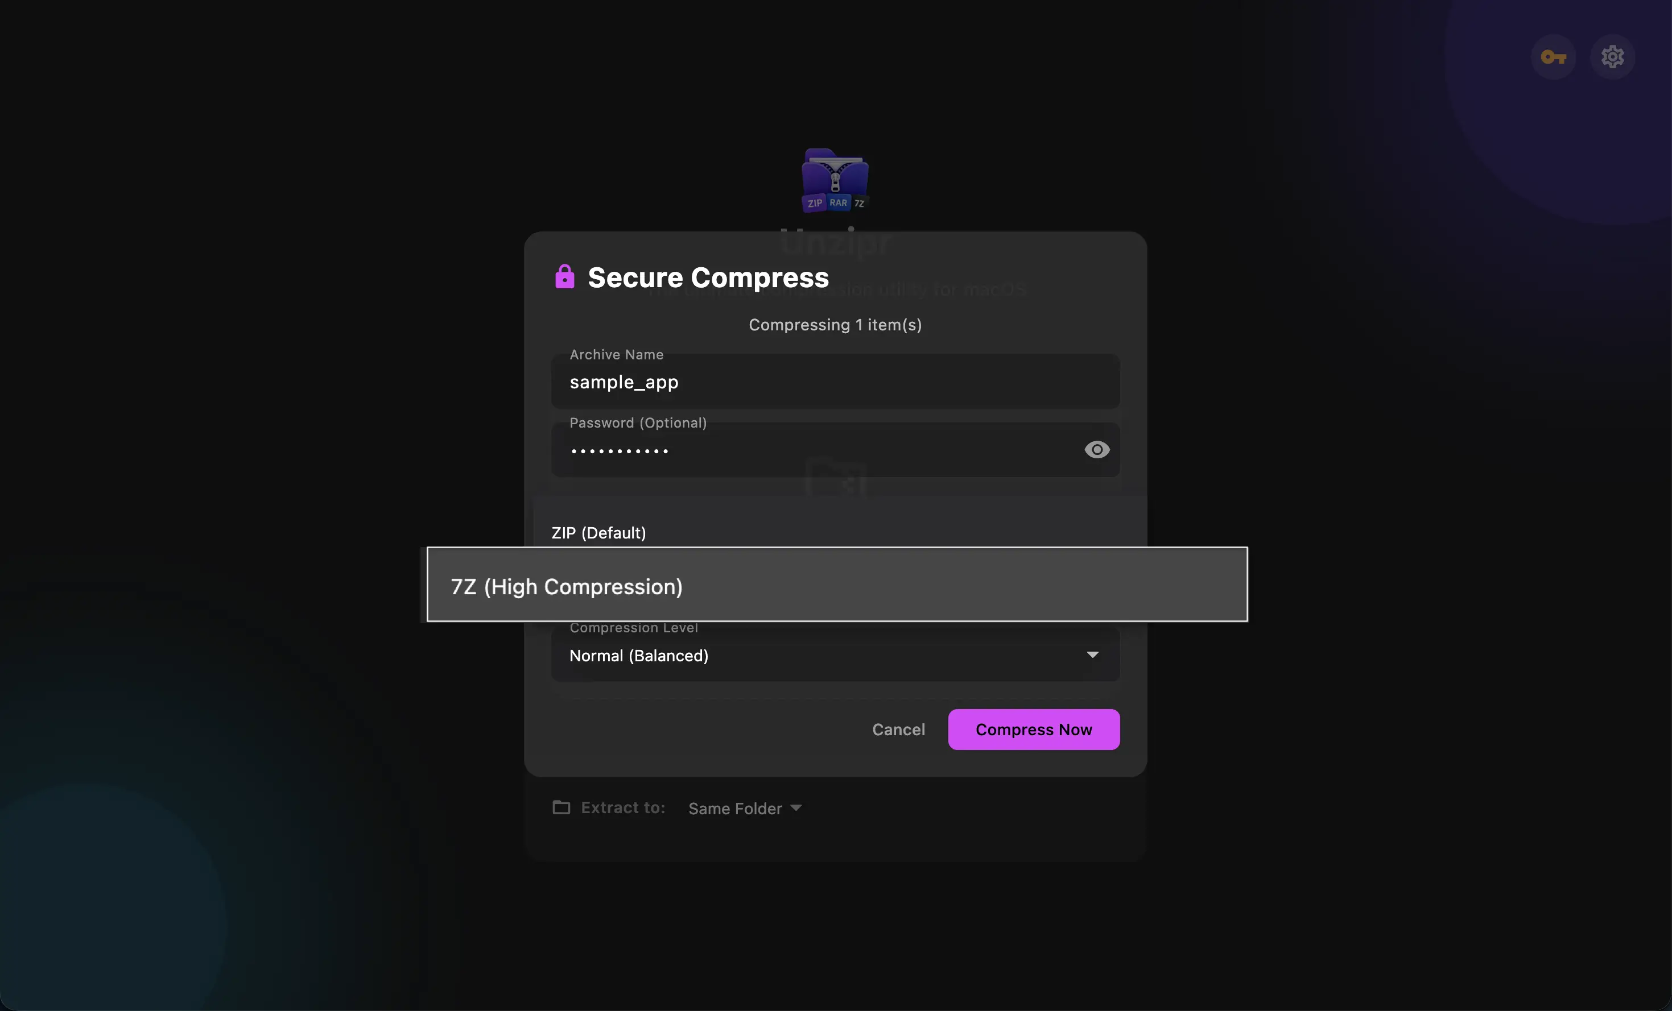
Task: Click the Compress Now button
Action: tap(1034, 730)
